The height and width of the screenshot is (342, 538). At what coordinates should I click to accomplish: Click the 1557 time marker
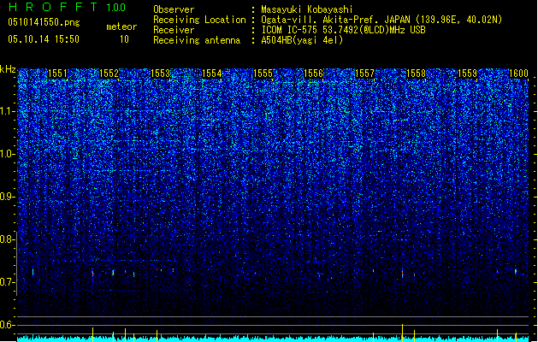364,74
